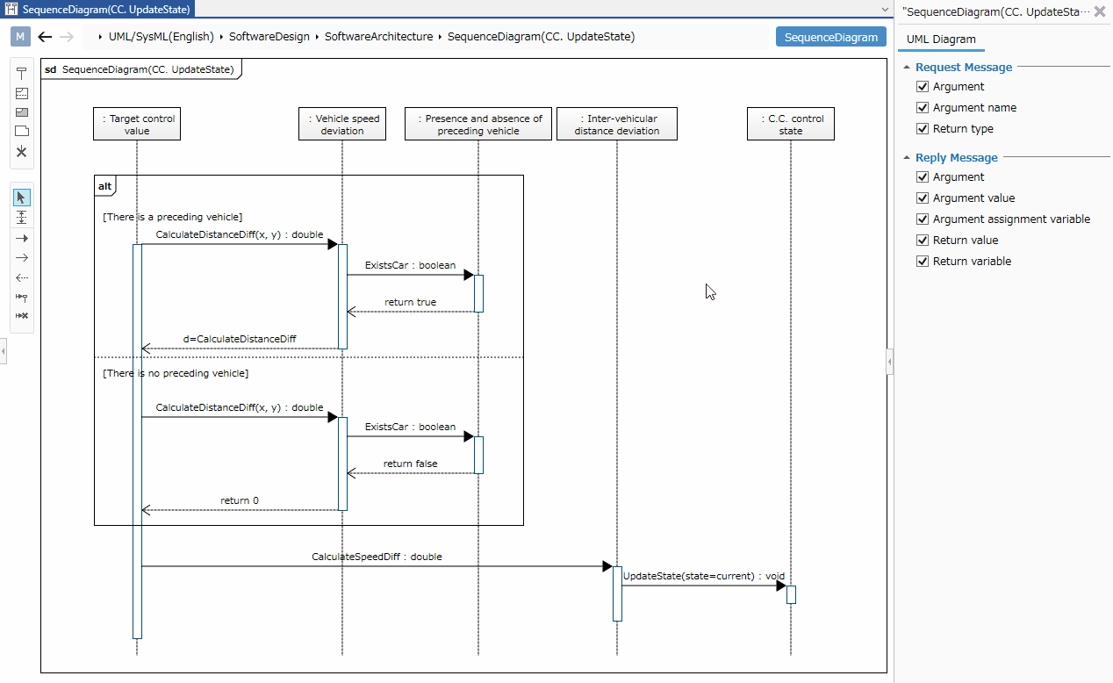This screenshot has width=1113, height=683.
Task: Expand breadcrumb arrow before SoftwareArchitecture
Action: (x=318, y=37)
